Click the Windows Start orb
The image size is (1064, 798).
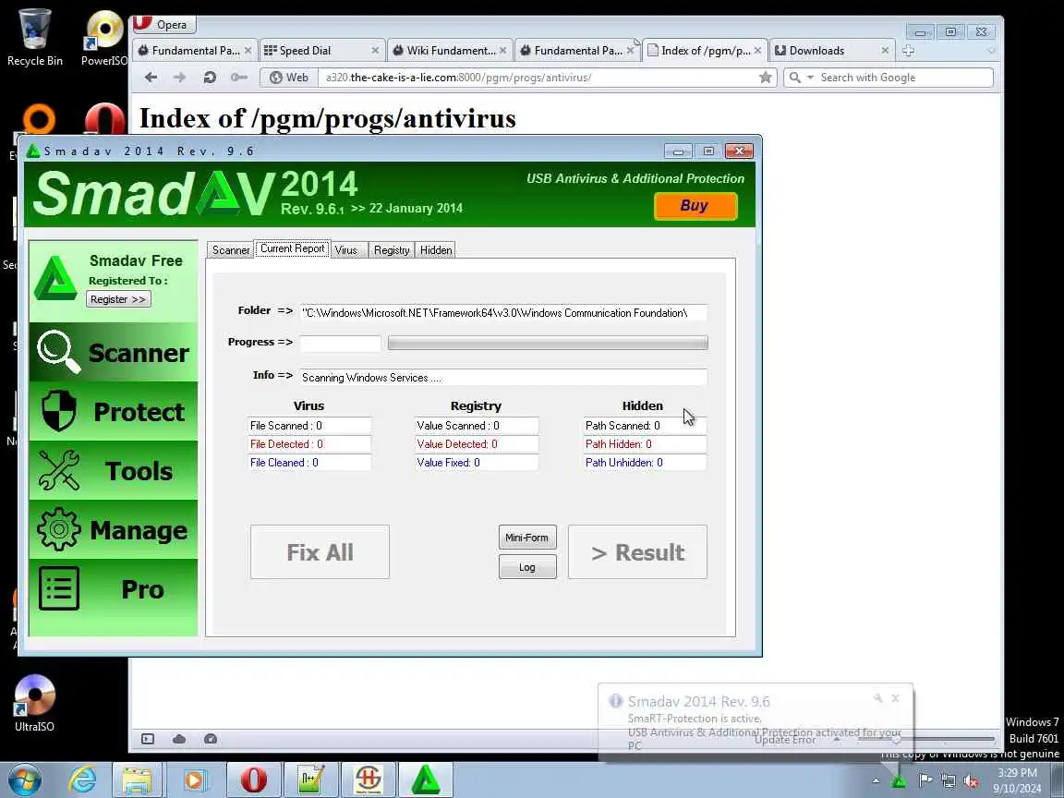pos(25,780)
